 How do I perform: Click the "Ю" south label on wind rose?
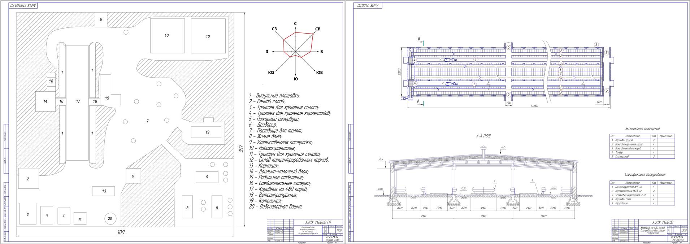pyautogui.click(x=296, y=79)
